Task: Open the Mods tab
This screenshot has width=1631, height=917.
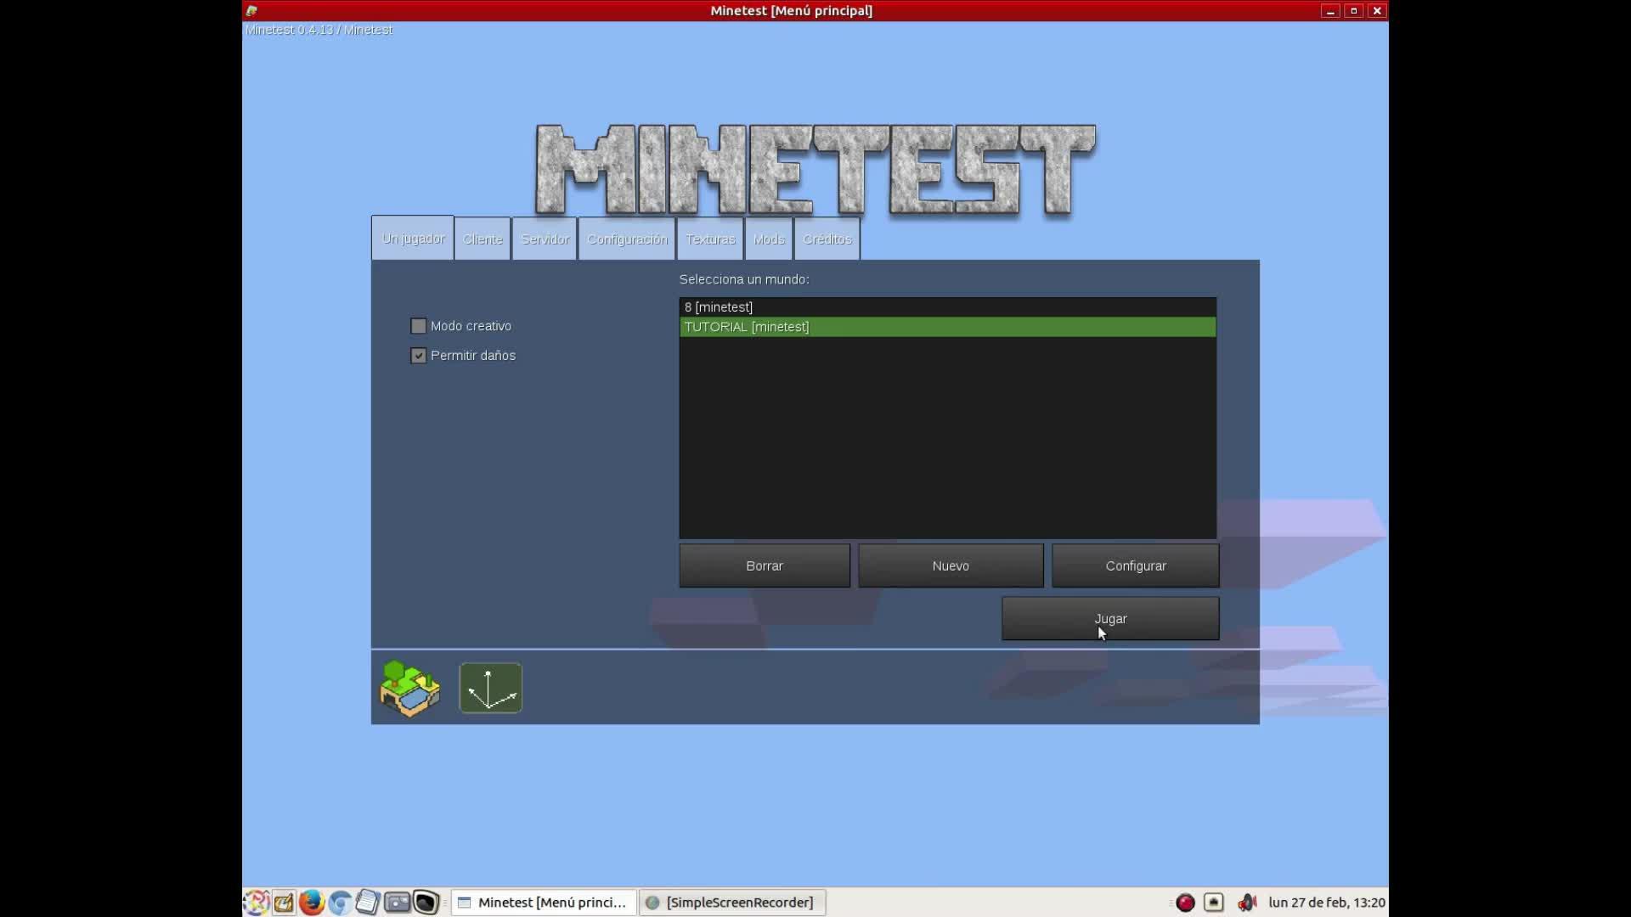Action: [x=769, y=239]
